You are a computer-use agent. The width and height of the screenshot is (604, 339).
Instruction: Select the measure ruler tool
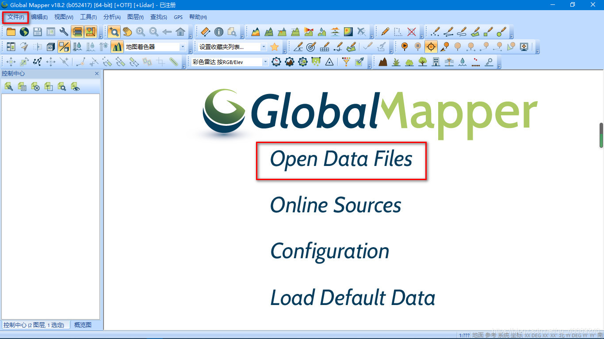(206, 32)
